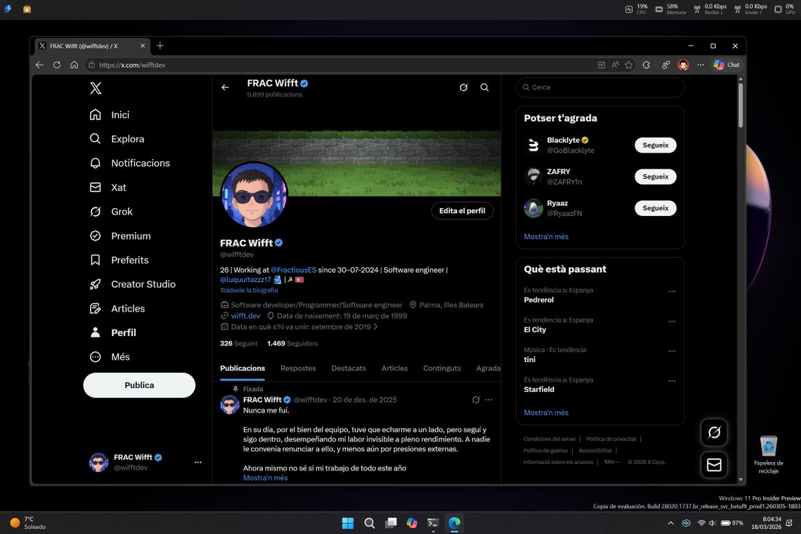The height and width of the screenshot is (534, 801).
Task: Switch to the Articles profile tab
Action: coord(394,368)
